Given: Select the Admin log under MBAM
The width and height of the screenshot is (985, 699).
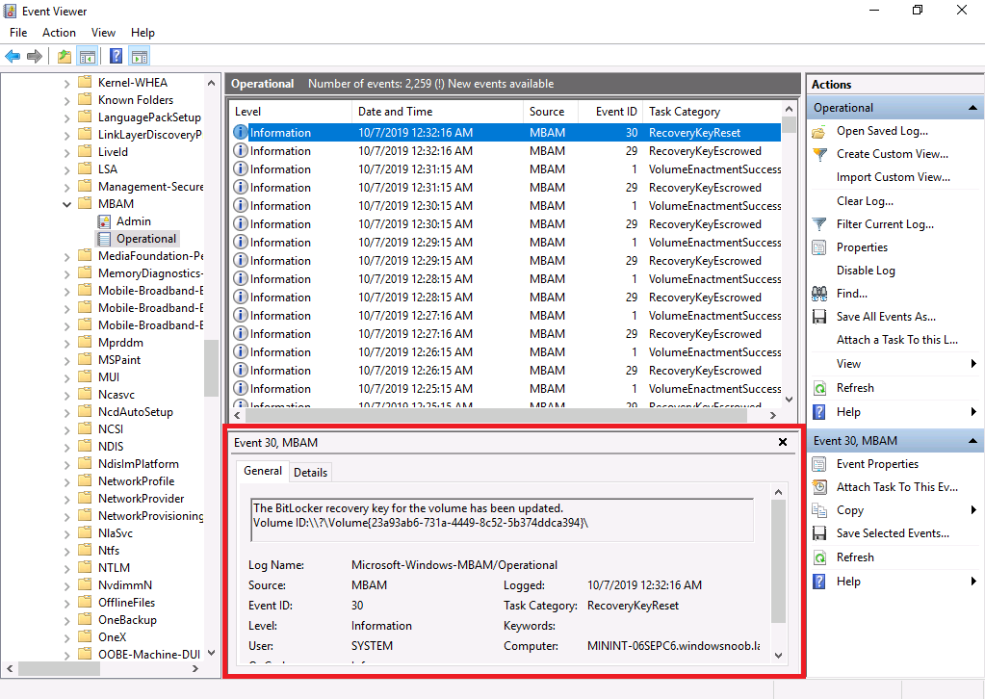Looking at the screenshot, I should coord(133,221).
